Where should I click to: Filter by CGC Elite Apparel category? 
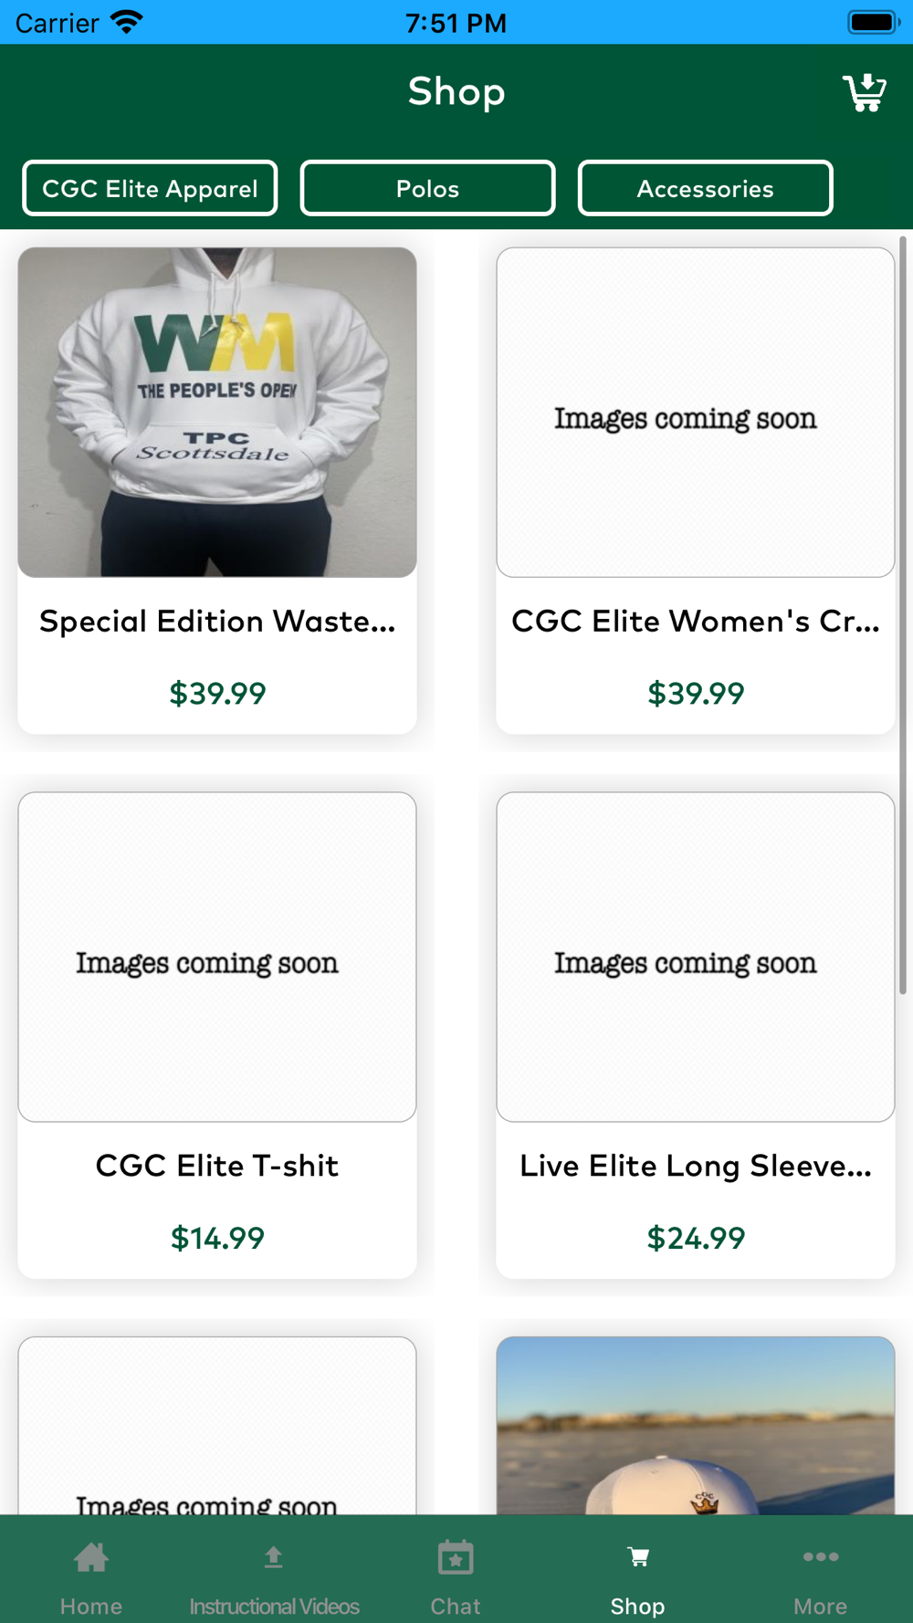click(150, 188)
